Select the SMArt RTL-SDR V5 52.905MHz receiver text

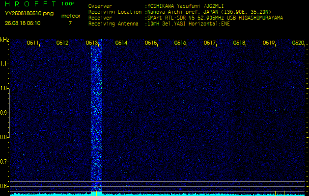coord(215,18)
